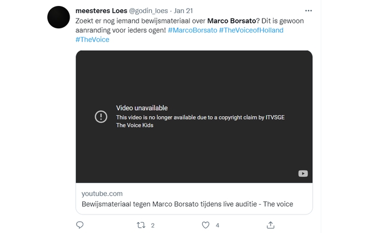Image resolution: width=379 pixels, height=233 pixels.
Task: Click the display name meesteres Loes
Action: coord(101,11)
